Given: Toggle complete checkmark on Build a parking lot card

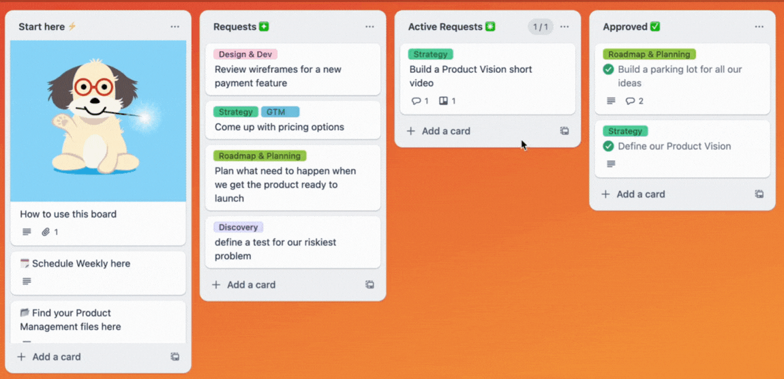Looking at the screenshot, I should pos(609,70).
